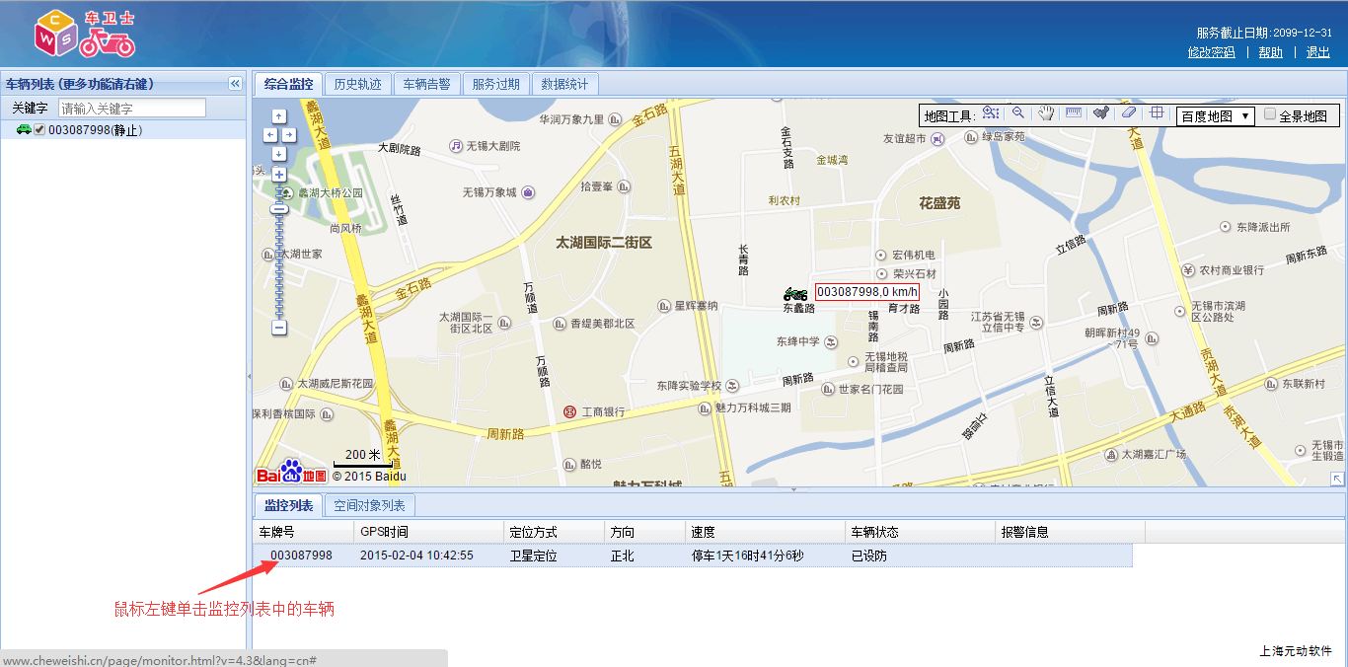
Task: Click the keyword search input field
Action: click(x=132, y=109)
